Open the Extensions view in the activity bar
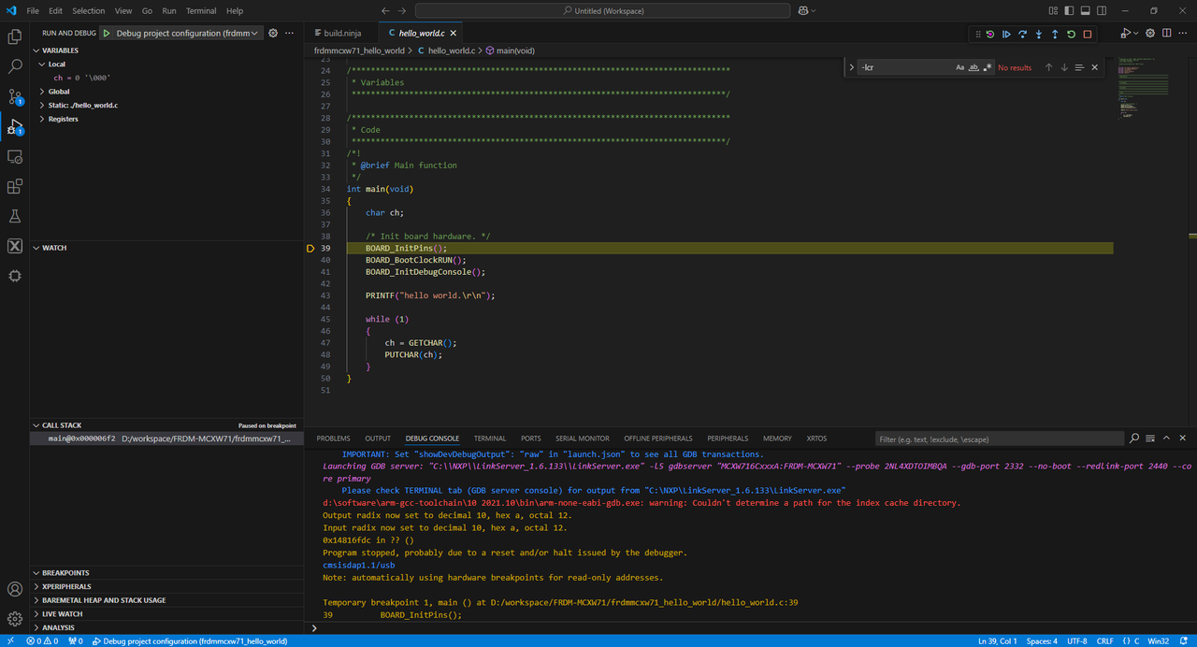The image size is (1197, 647). (x=15, y=187)
